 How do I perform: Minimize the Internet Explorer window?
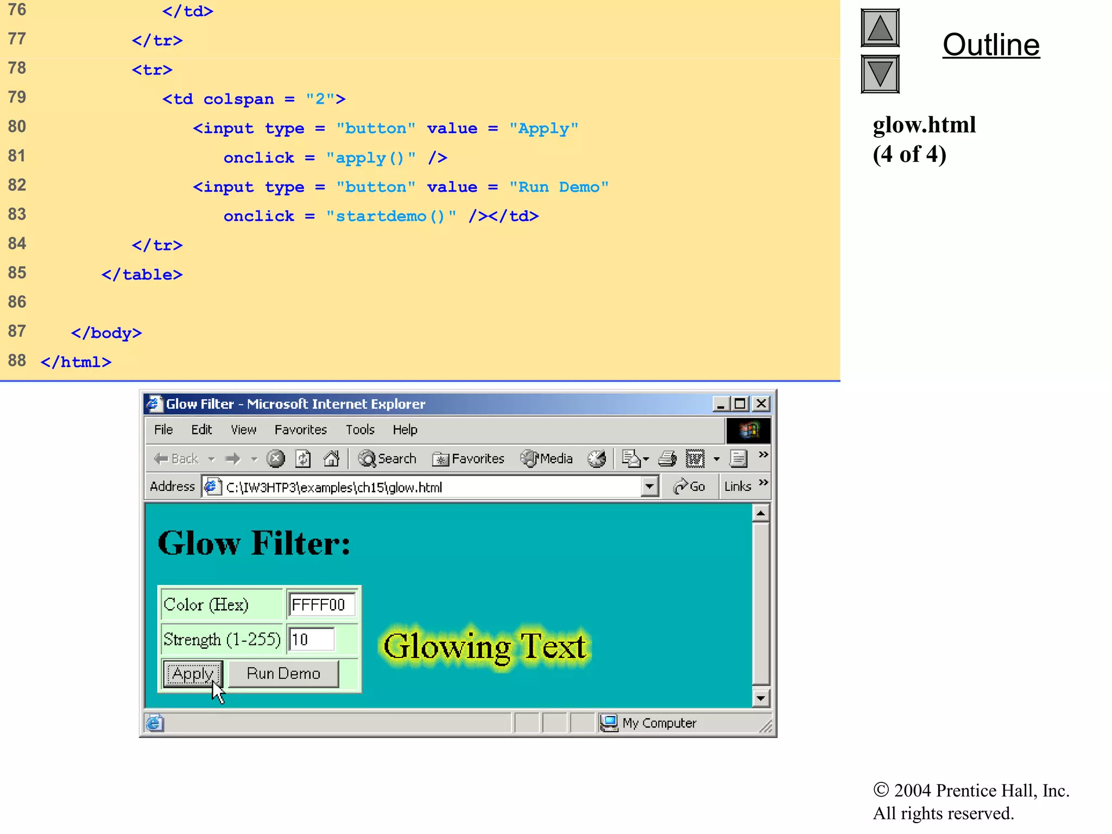[x=721, y=403]
